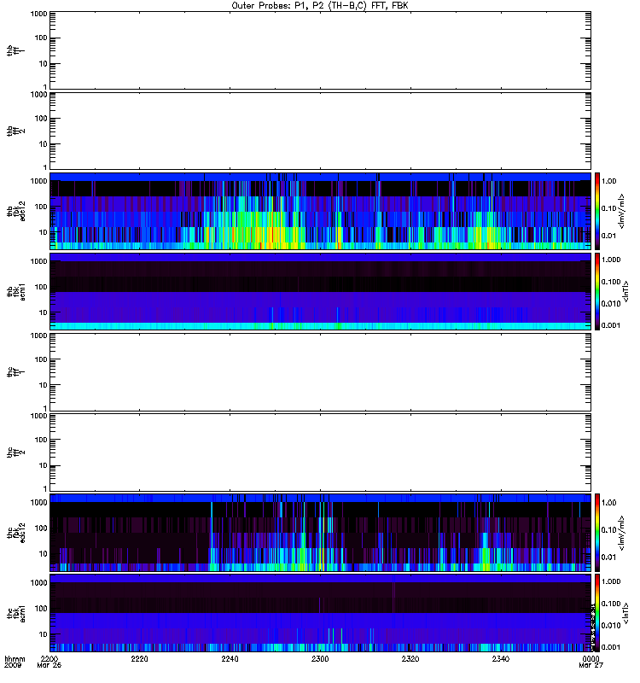This screenshot has width=640, height=683.
Task: Click the 2340 time tick label
Action: coord(501,658)
